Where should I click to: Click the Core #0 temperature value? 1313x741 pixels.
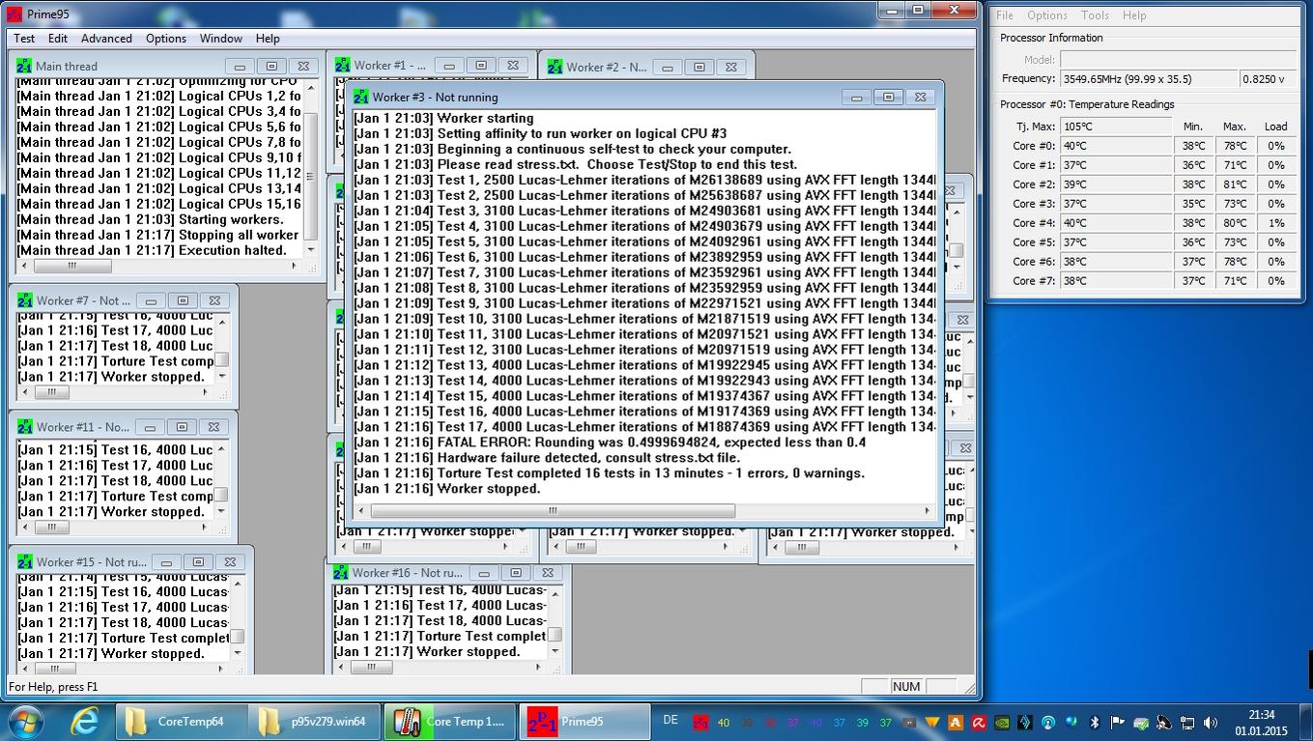[x=1116, y=146]
